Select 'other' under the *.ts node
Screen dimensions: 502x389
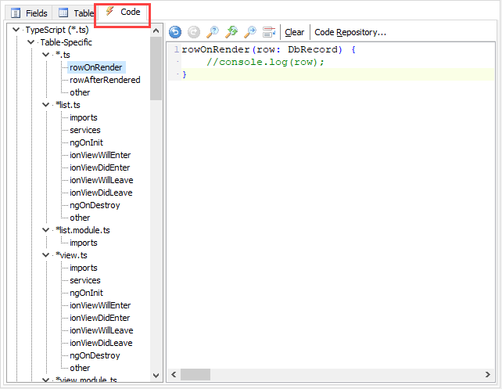[x=80, y=92]
